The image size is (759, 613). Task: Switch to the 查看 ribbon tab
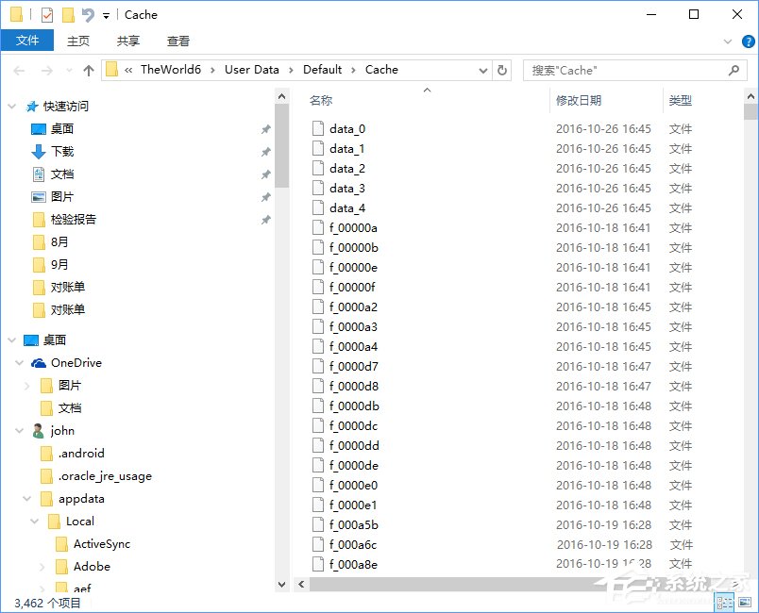pos(178,41)
